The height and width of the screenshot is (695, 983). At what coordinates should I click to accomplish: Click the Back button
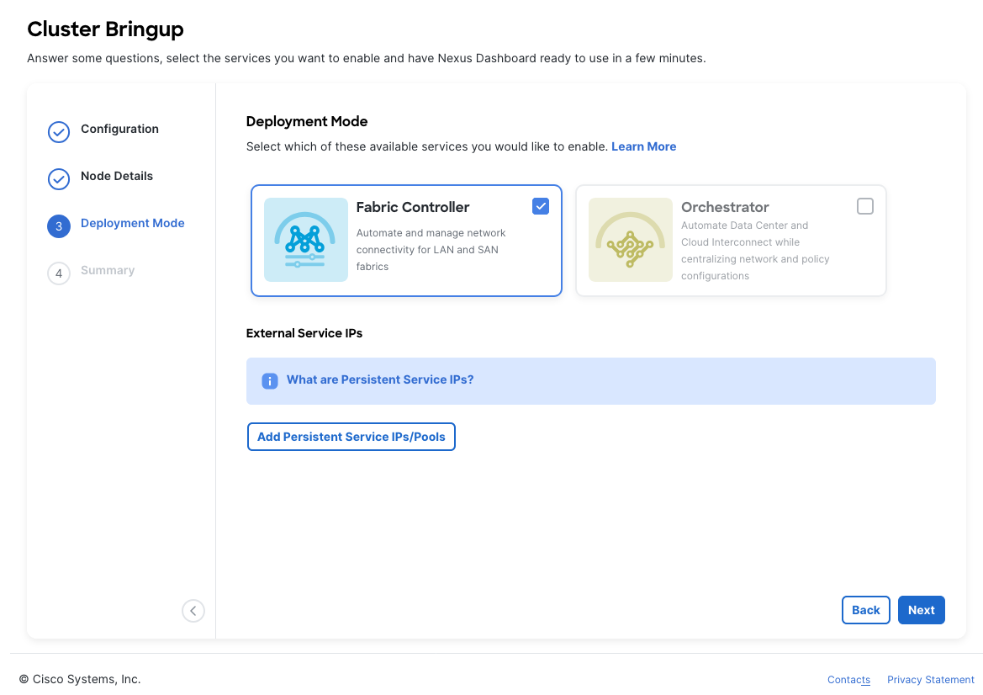866,610
